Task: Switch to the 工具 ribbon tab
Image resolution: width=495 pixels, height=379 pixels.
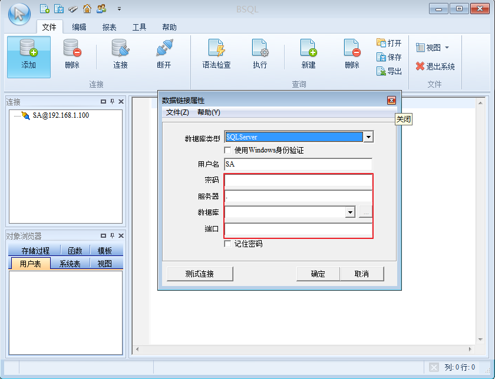Action: click(x=139, y=27)
